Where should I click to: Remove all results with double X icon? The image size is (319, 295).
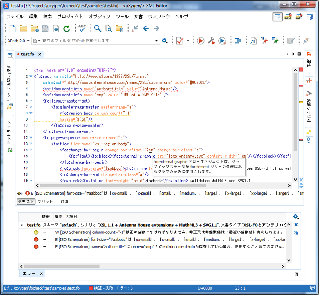296,233
